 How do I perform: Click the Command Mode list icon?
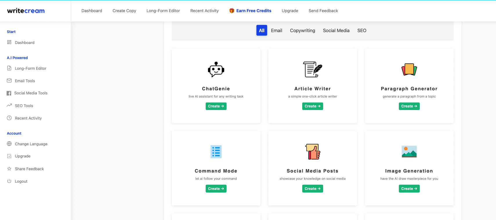click(x=216, y=152)
